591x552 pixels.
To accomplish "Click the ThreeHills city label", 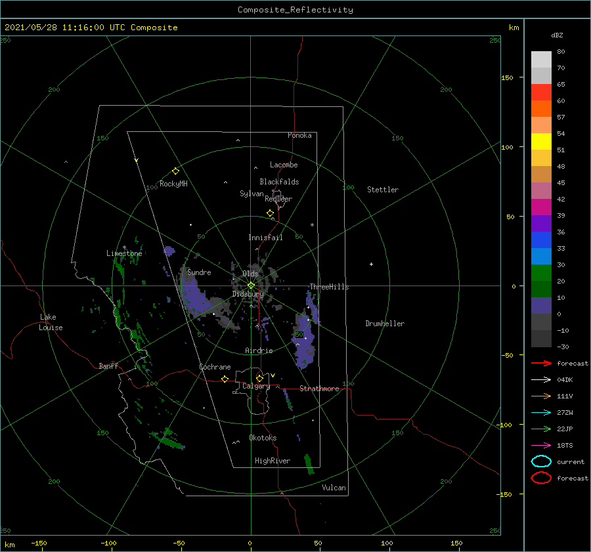I will (330, 287).
